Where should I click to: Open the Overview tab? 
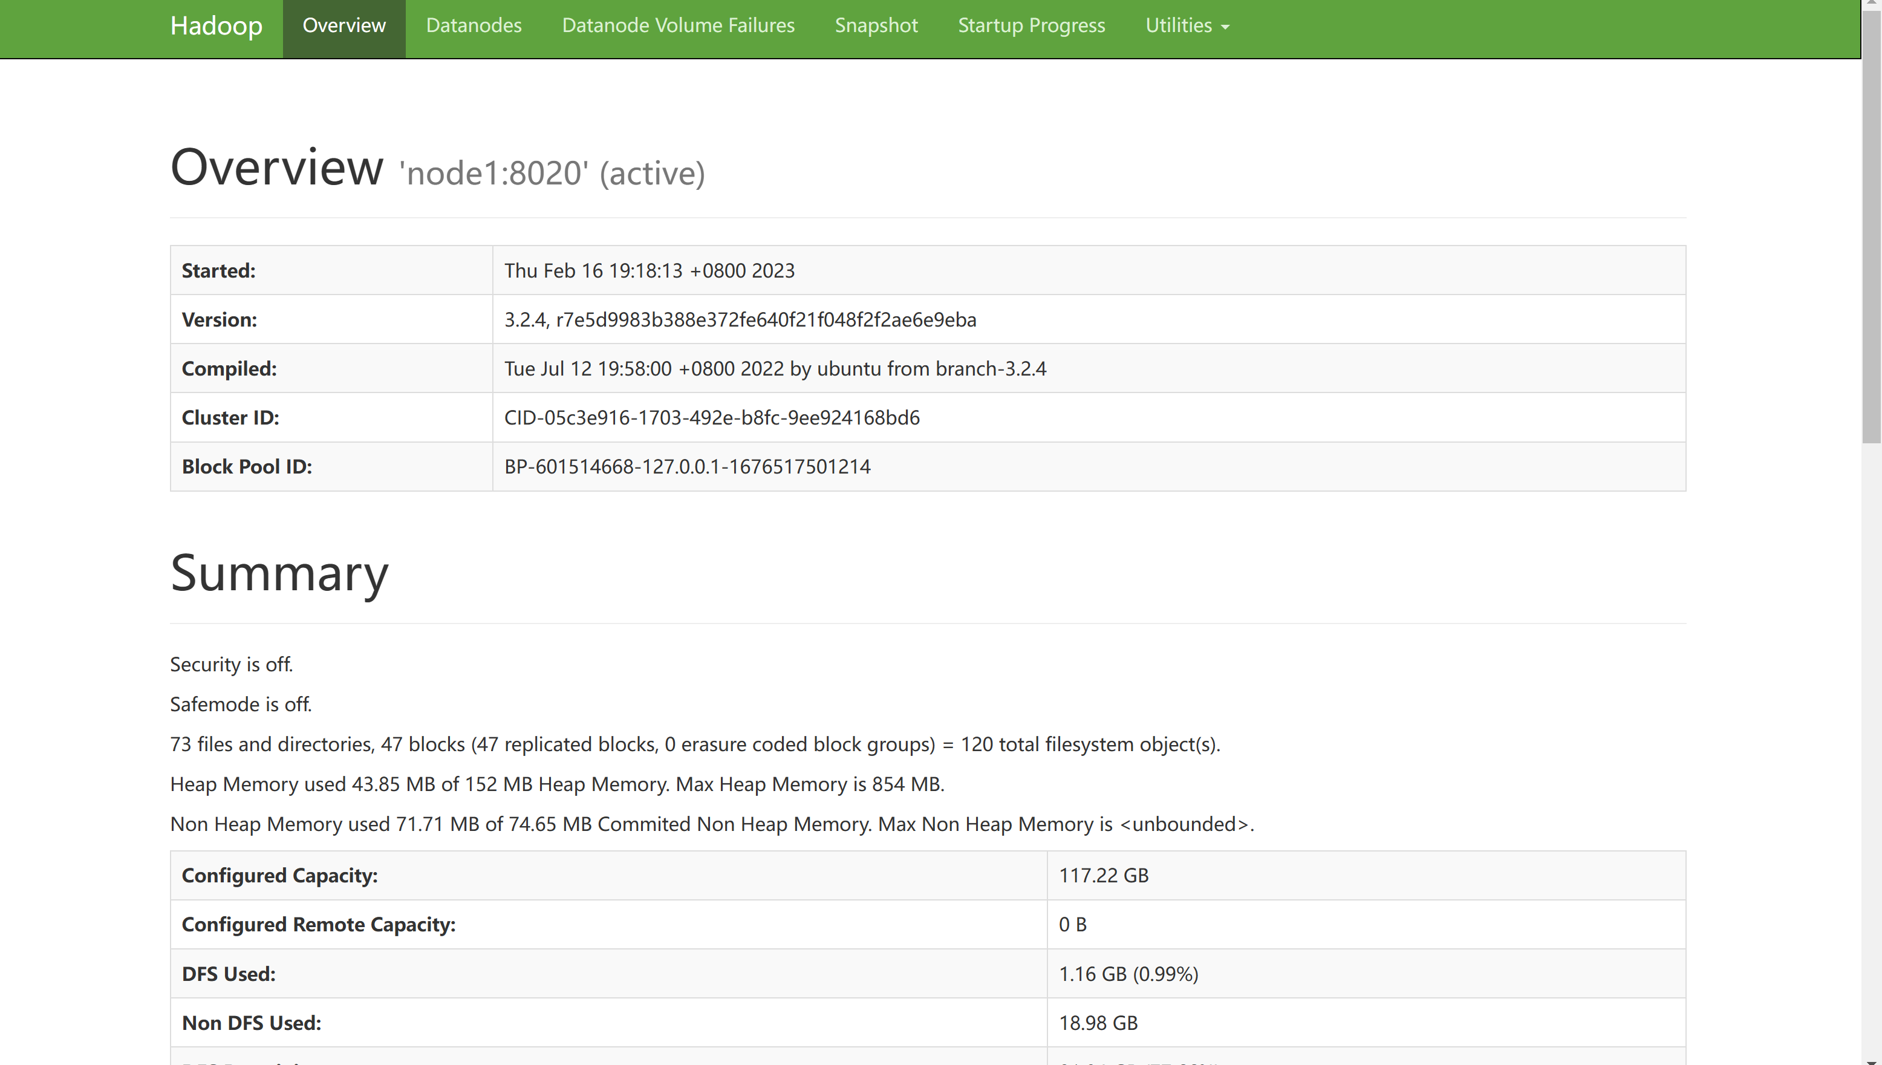[344, 27]
